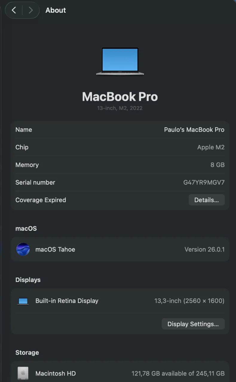Select the Serial number row

[x=119, y=182]
